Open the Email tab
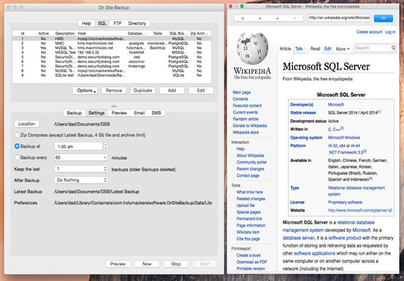 tap(139, 113)
